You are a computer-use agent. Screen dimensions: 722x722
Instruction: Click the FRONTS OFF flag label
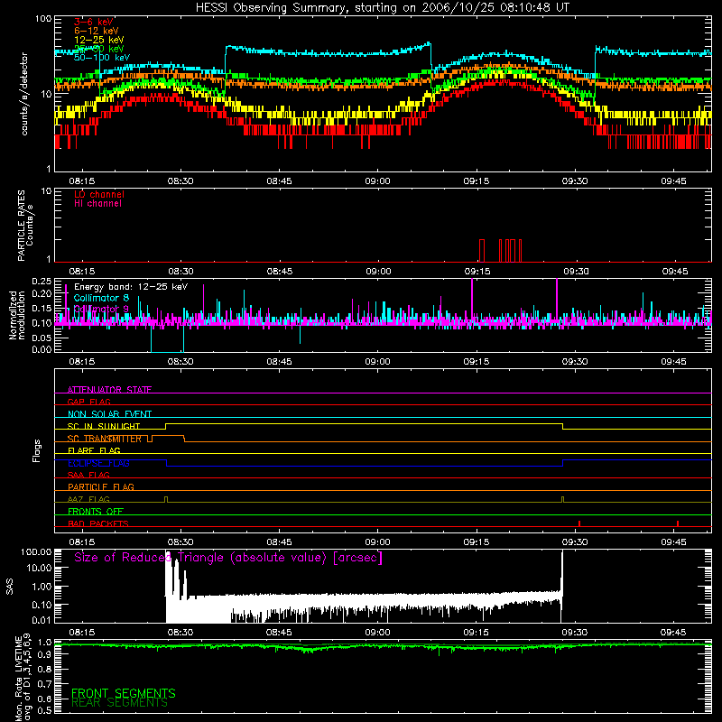pos(96,511)
